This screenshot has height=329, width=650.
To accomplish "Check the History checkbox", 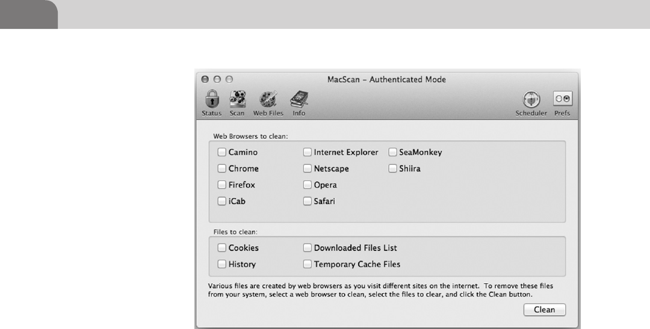I will [x=221, y=264].
